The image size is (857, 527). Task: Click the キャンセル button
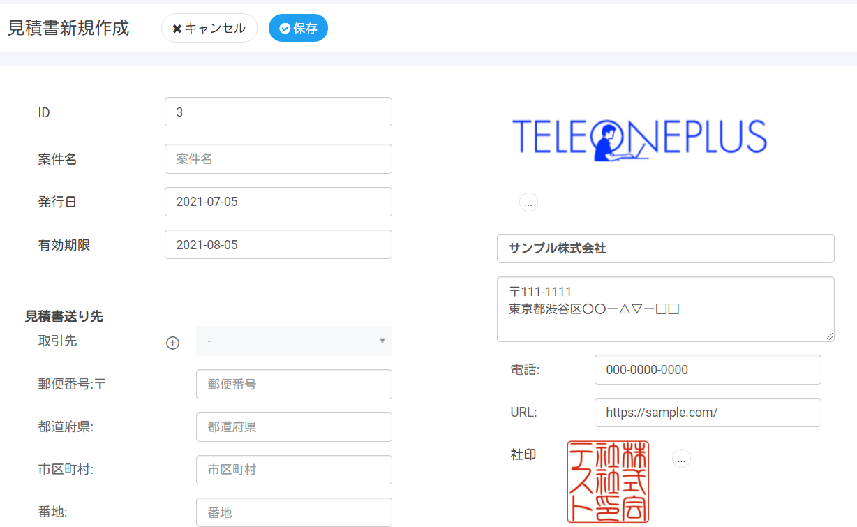[209, 28]
